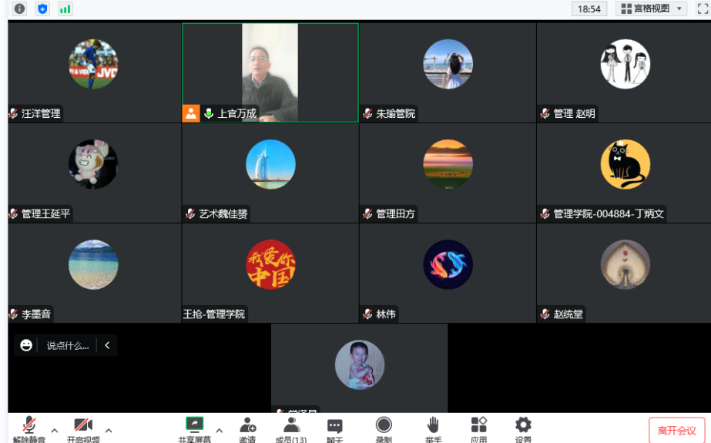Open the 宫格视图 grid view dropdown
Image resolution: width=711 pixels, height=443 pixels.
pyautogui.click(x=652, y=8)
